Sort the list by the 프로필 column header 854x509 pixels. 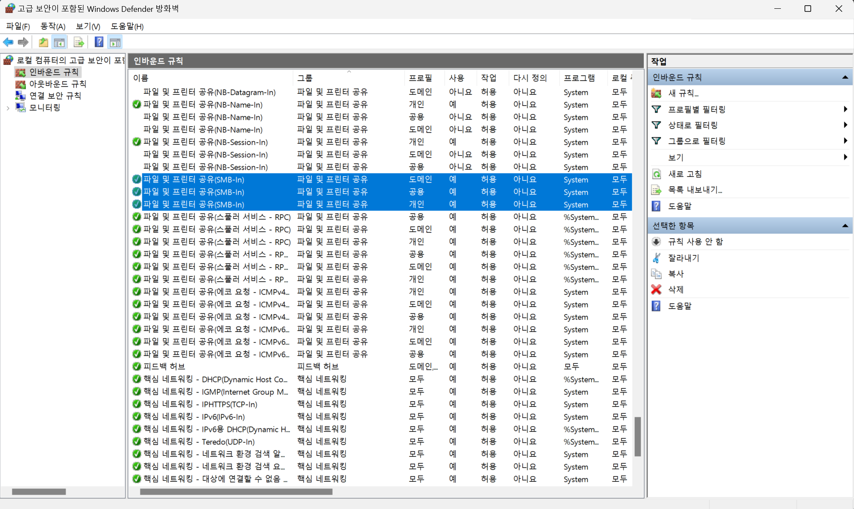point(420,78)
